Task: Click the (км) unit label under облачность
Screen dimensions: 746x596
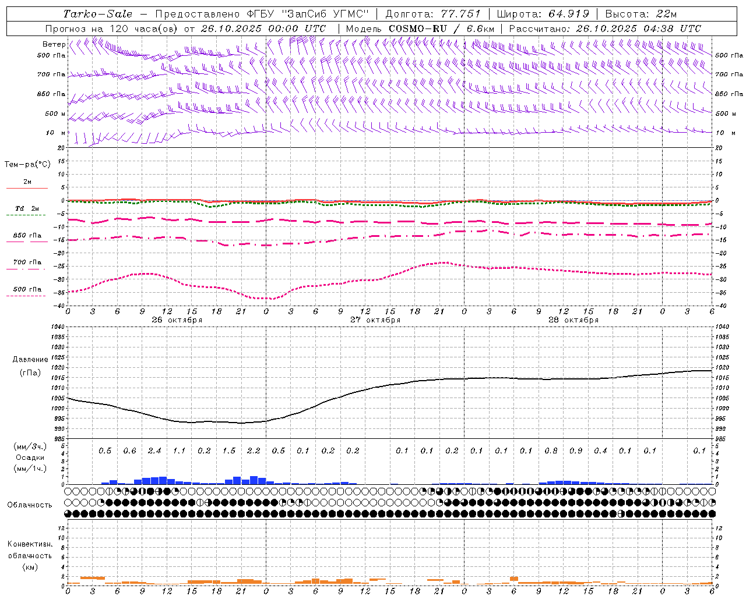Action: point(30,567)
